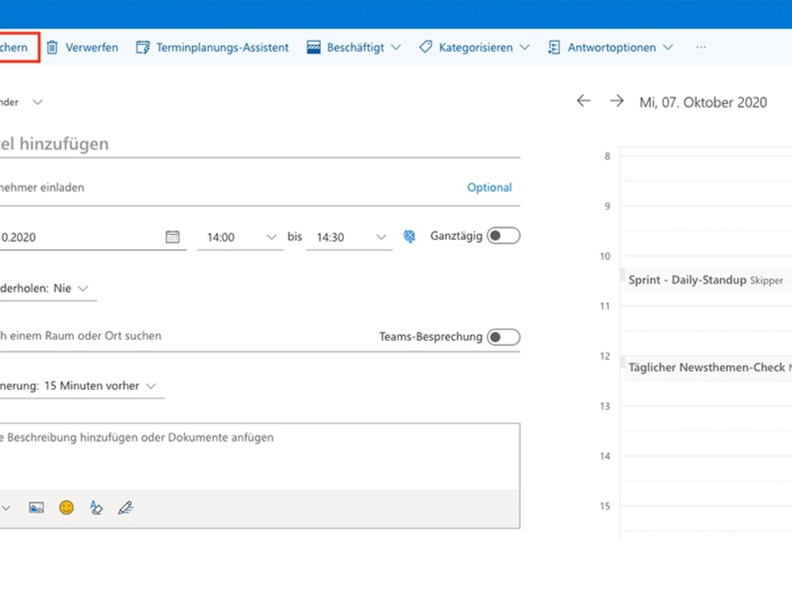Click the Kategorisieren tag icon

click(x=425, y=47)
